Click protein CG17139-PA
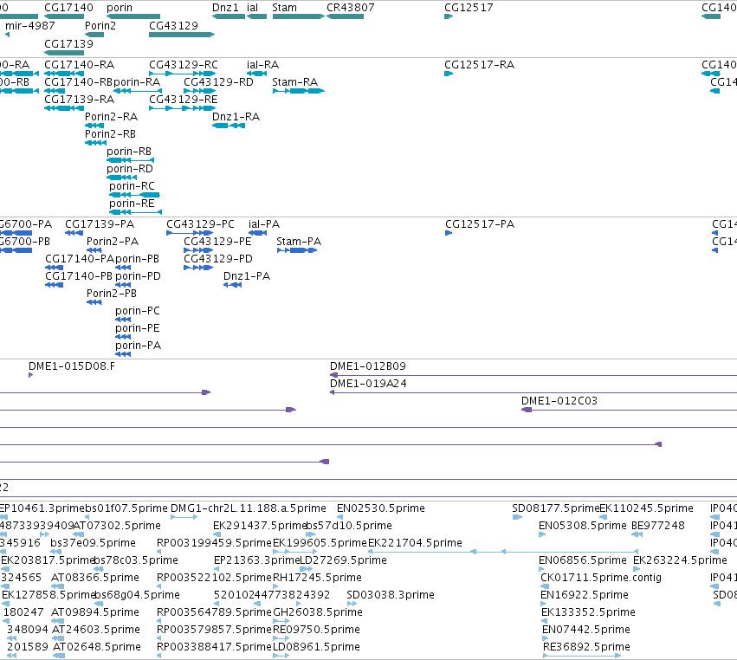The width and height of the screenshot is (737, 660). [x=74, y=233]
